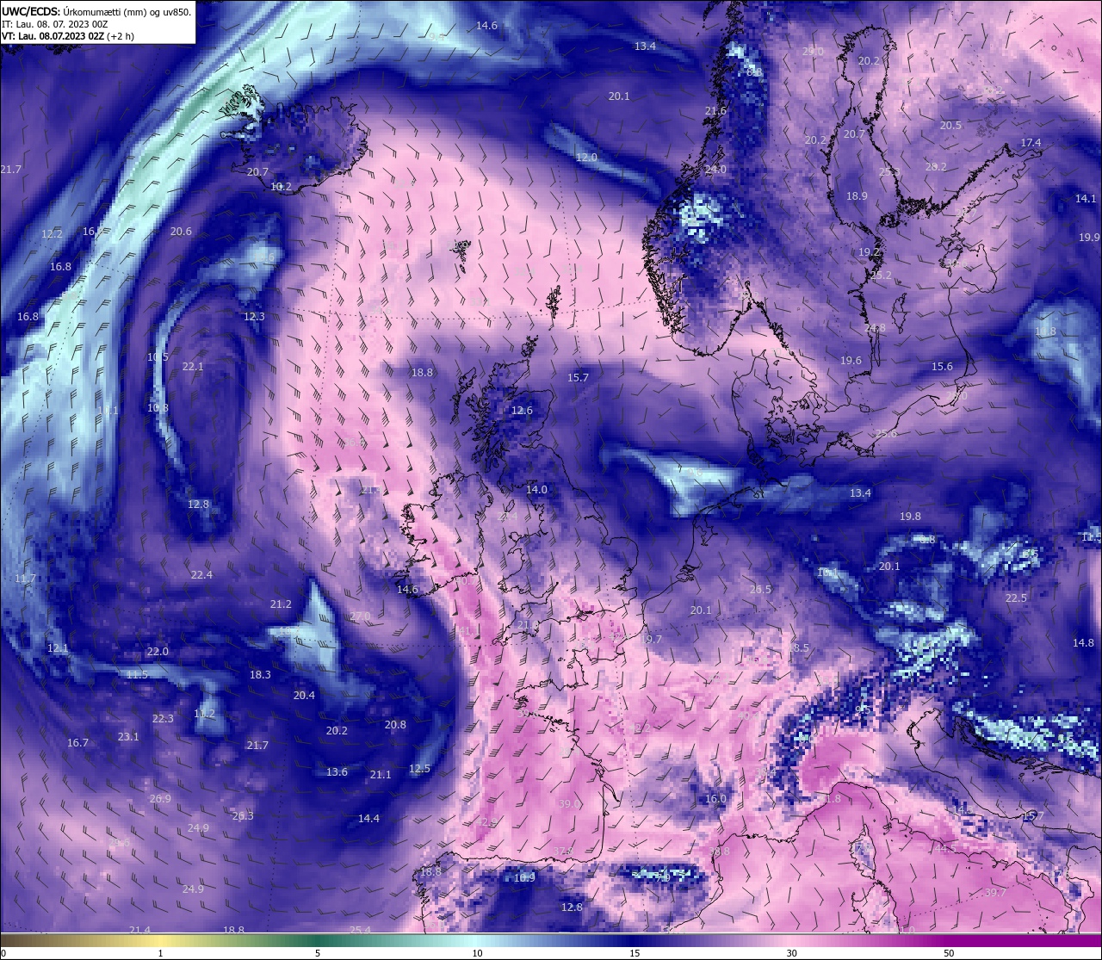The image size is (1102, 960).
Task: Click the map value '22.1'
Action: click(193, 367)
